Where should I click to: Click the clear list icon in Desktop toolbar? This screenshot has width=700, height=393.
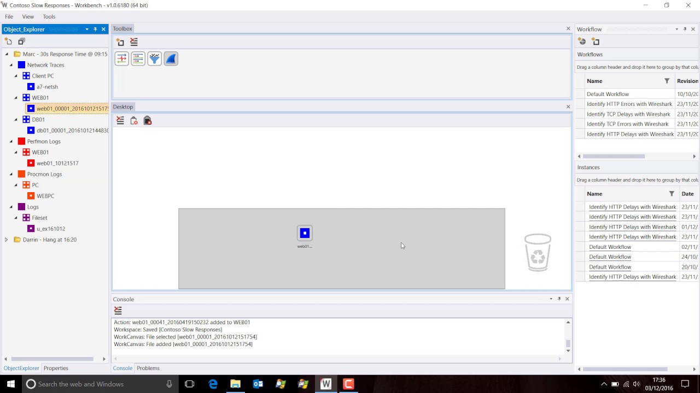click(120, 121)
